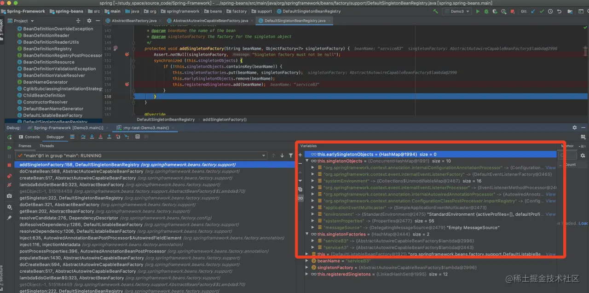Show Git history clock icon
The image size is (589, 293).
[x=551, y=11]
